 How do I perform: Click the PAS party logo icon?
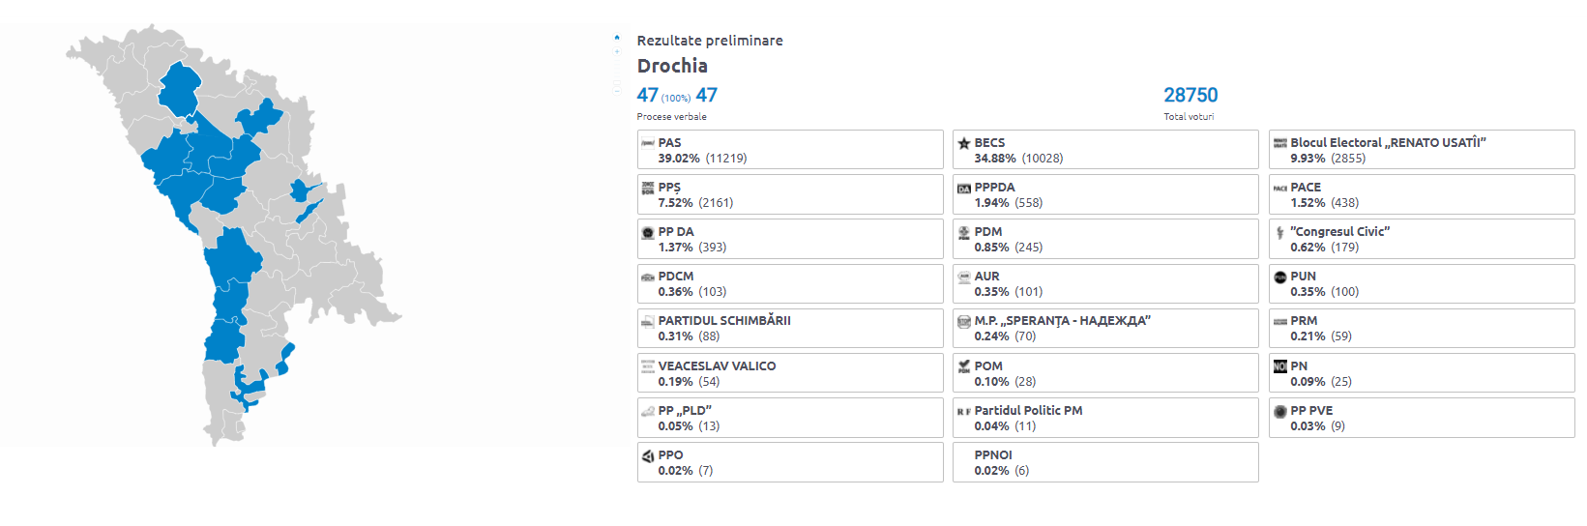(x=648, y=143)
